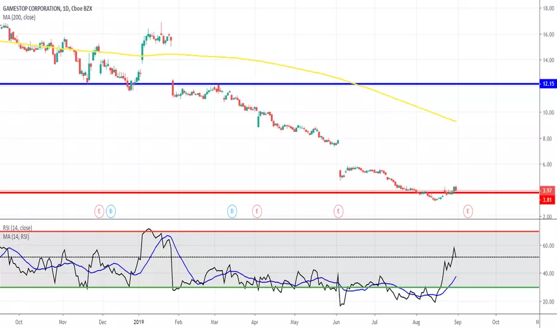Click the dotted RSI midline at 50
Viewport: 557px width, 328px height.
(270, 257)
